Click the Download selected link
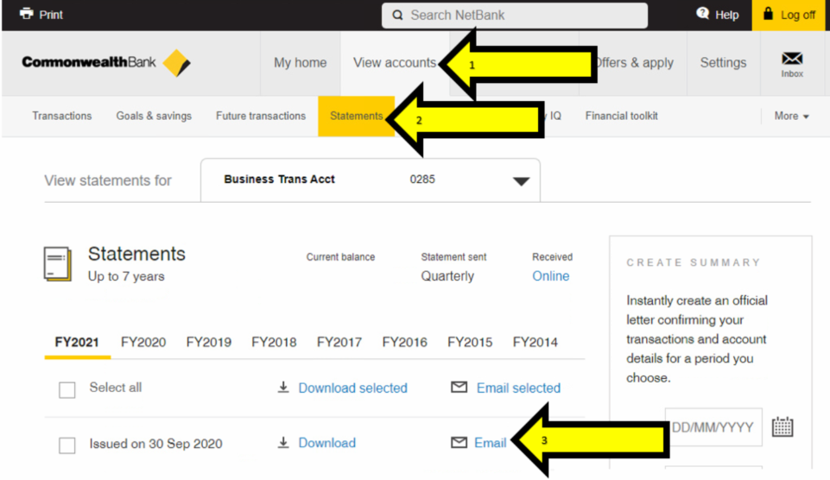Screen dimensions: 830x480 352,388
